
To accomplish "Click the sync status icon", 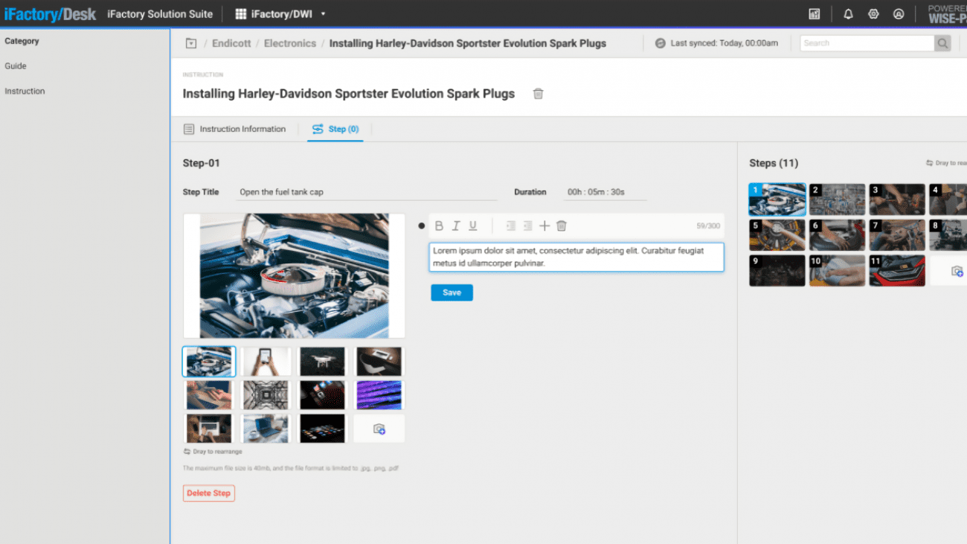I will click(x=660, y=43).
